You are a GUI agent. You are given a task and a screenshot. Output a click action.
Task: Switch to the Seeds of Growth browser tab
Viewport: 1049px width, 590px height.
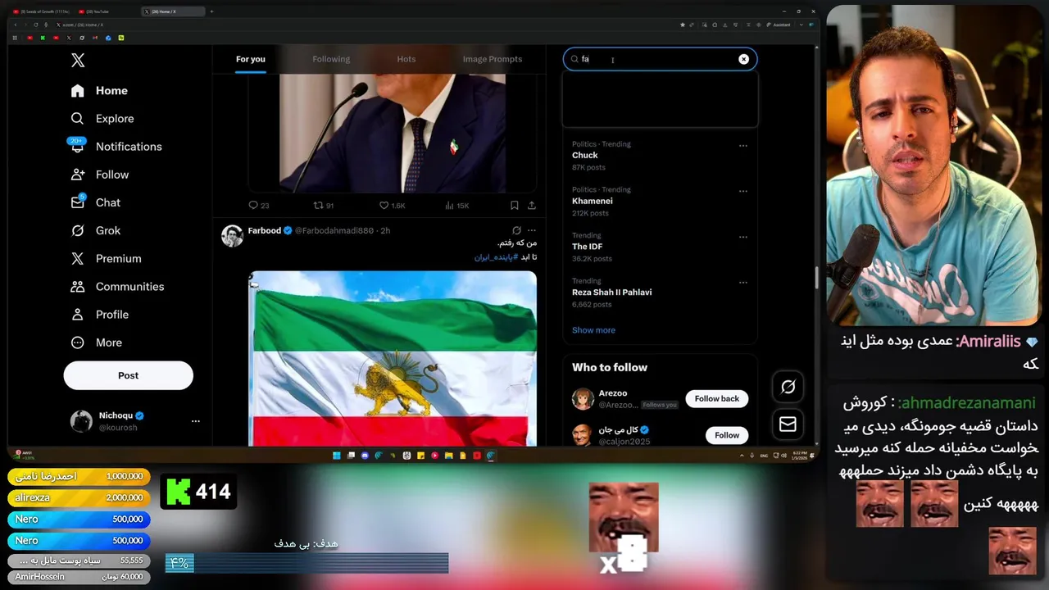tap(41, 11)
